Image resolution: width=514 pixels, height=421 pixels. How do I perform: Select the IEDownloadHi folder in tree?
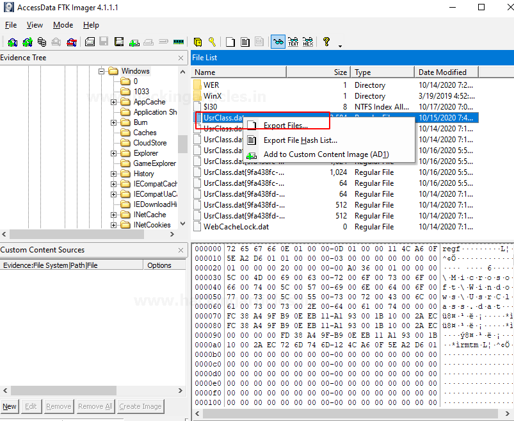click(x=155, y=204)
